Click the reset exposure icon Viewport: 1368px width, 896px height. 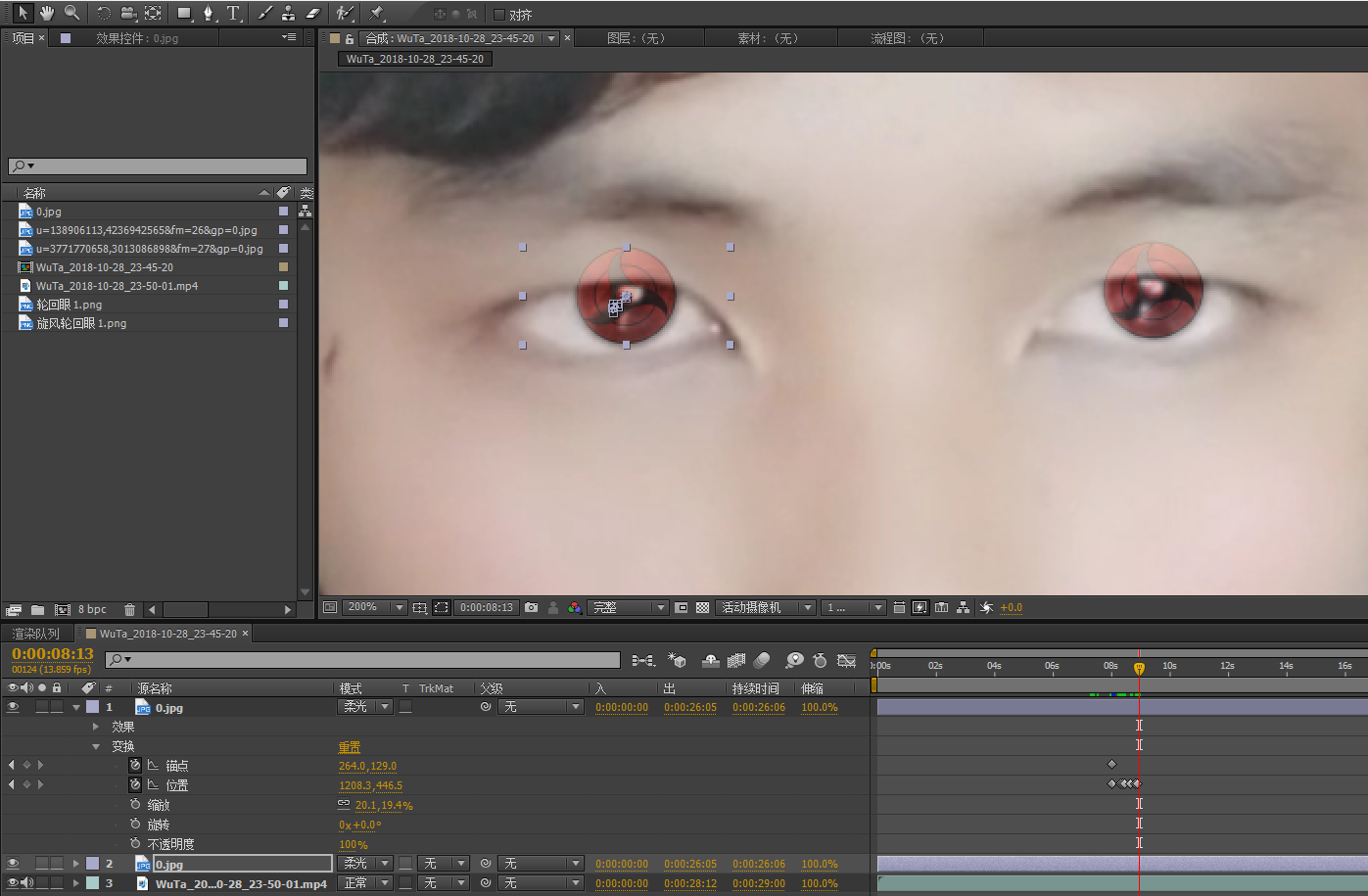(986, 607)
